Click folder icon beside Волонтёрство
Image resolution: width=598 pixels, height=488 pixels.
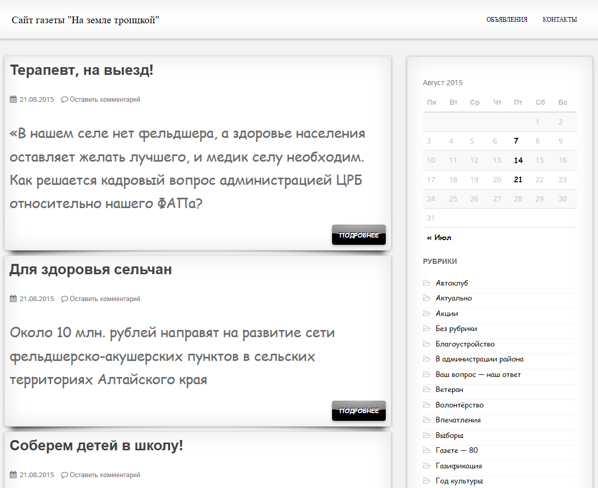click(427, 405)
